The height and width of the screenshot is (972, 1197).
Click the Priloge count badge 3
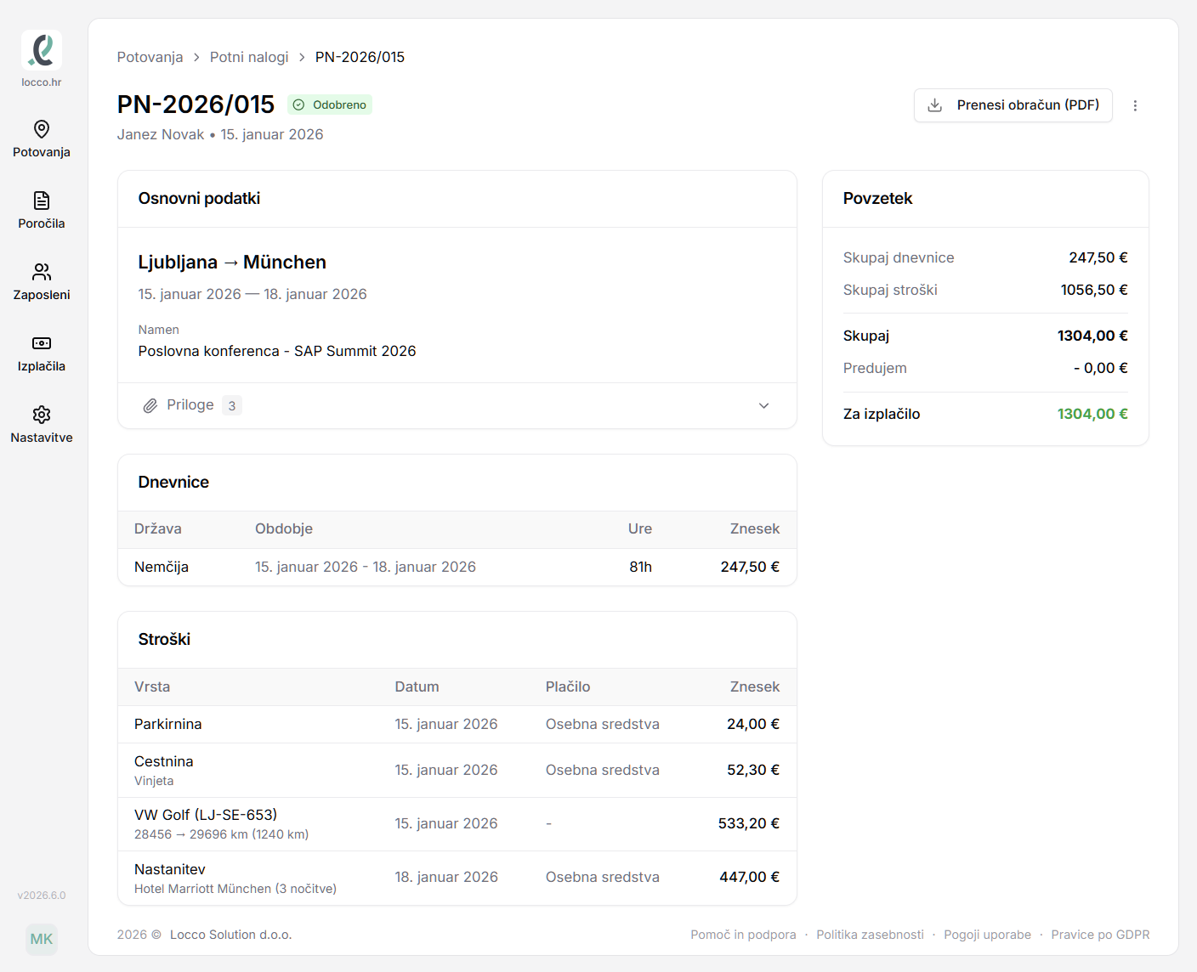click(x=232, y=406)
